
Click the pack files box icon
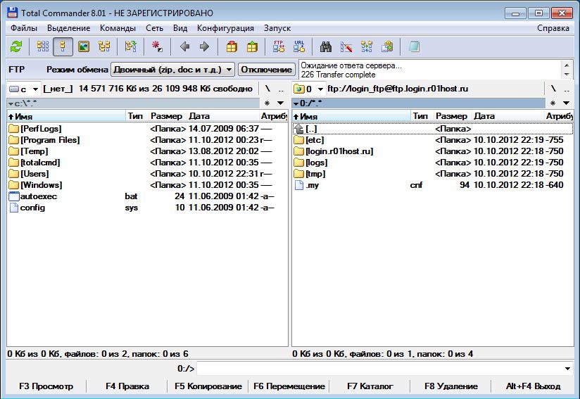(232, 46)
